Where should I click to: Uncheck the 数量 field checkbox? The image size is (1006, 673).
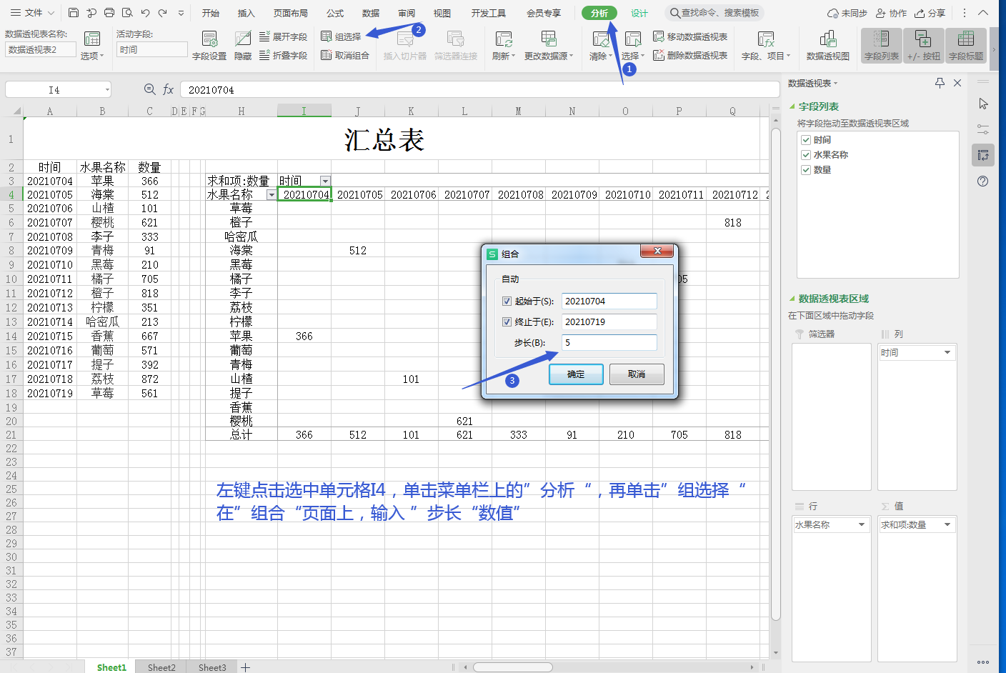coord(806,169)
